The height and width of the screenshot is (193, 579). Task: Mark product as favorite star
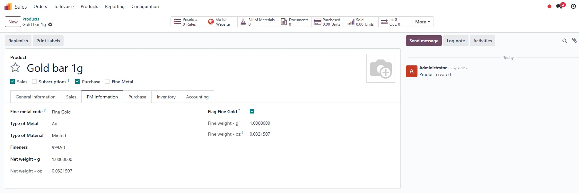point(15,68)
